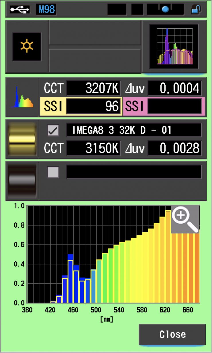The image size is (212, 353).
Task: Click the rainbow spectrum icon
Action: point(22,97)
